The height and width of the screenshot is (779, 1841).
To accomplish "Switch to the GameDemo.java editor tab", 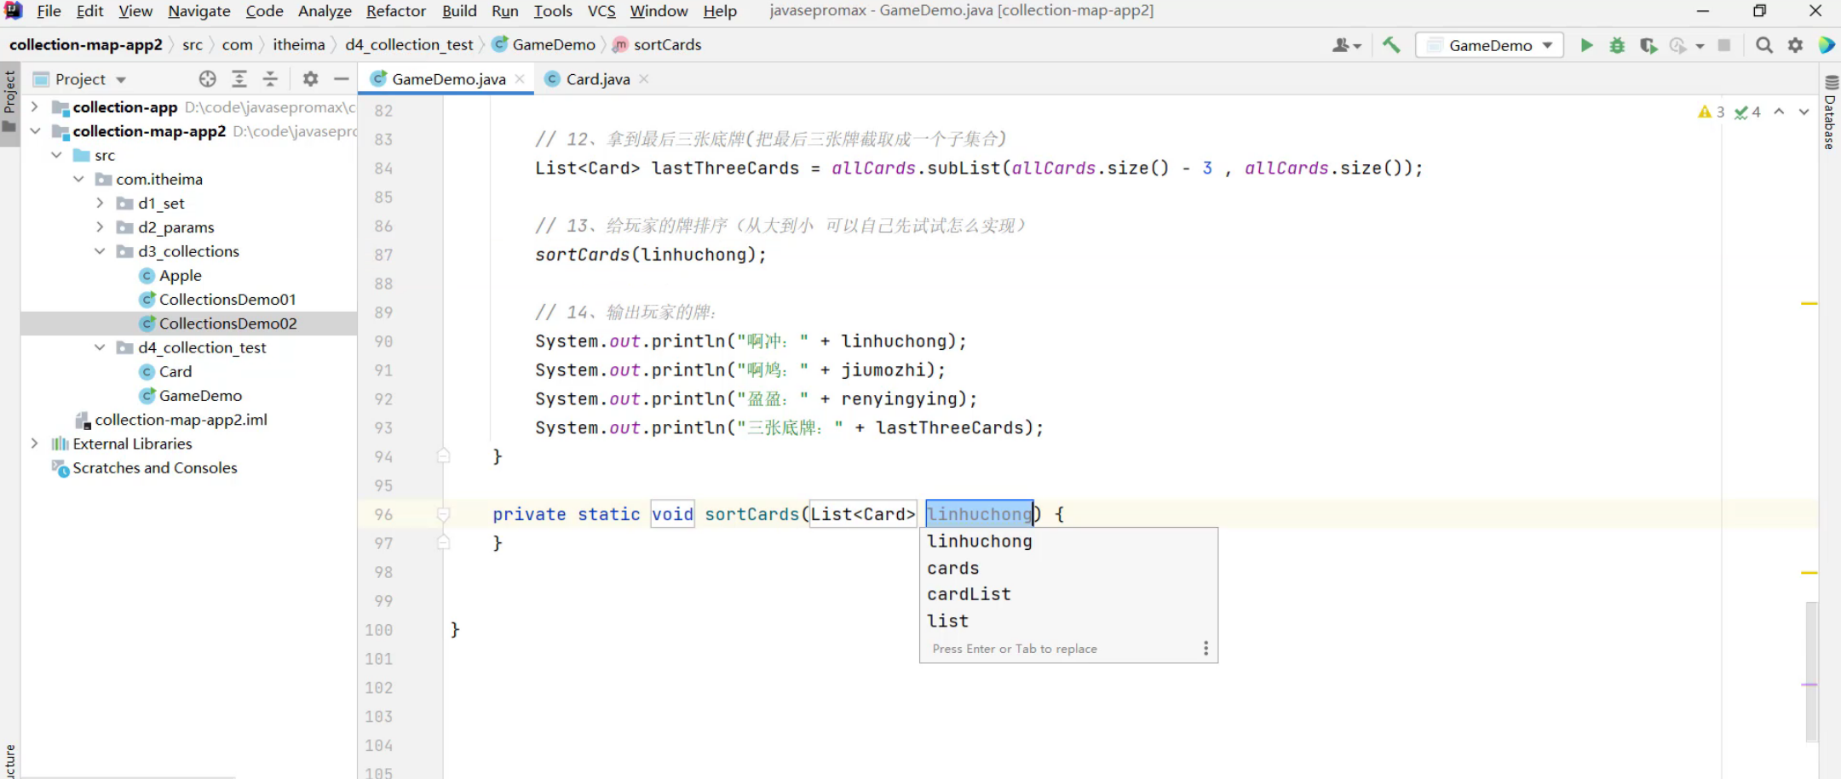I will (448, 79).
